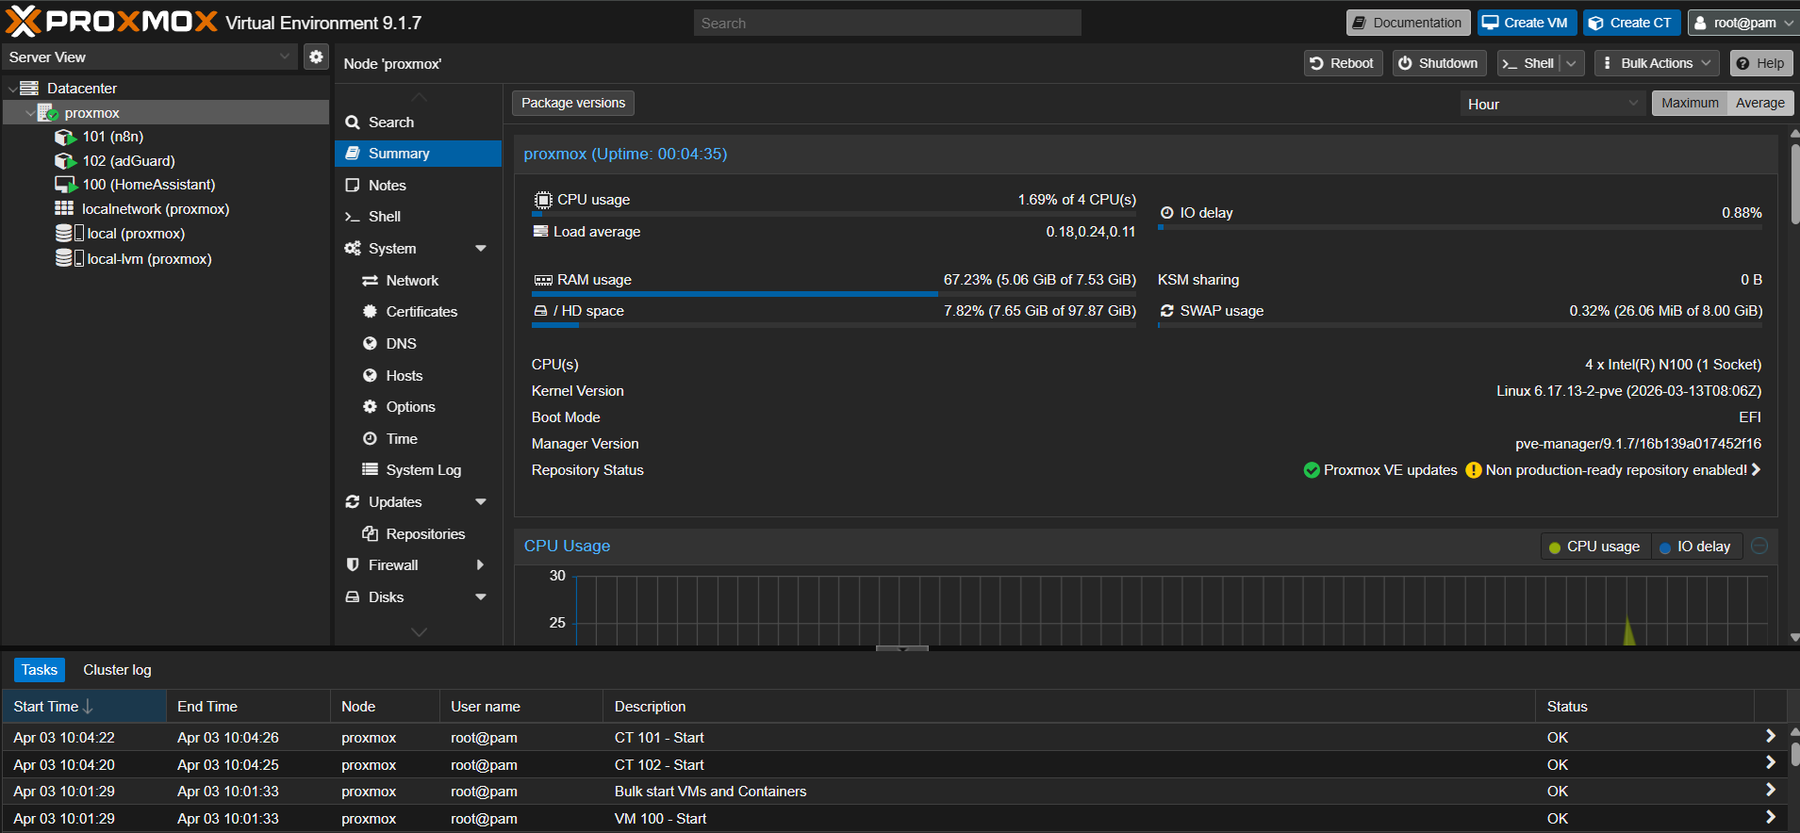
Task: Open the Bulk Actions dropdown
Action: tap(1657, 63)
